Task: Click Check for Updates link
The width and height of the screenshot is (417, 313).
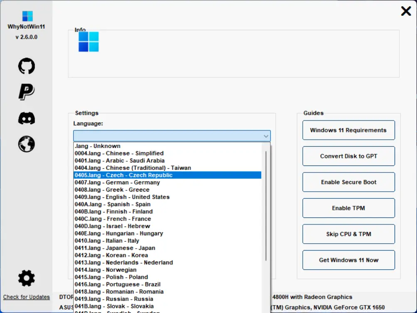Action: tap(26, 297)
